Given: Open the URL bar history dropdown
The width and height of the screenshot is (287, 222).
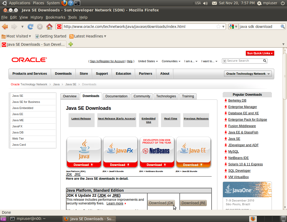Looking at the screenshot, I should point(223,27).
